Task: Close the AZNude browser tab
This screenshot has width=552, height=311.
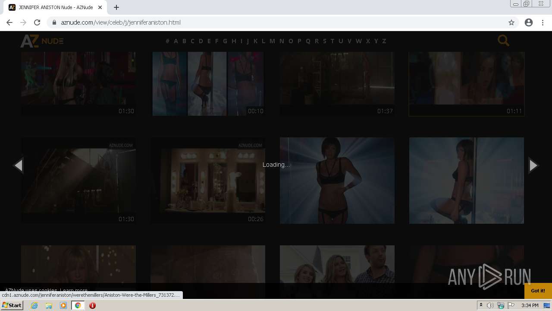Action: point(100,7)
